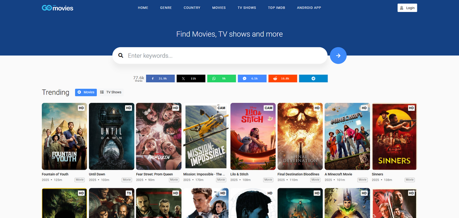Open the Genre menu
Viewport: 459px width, 218px height.
point(166,8)
